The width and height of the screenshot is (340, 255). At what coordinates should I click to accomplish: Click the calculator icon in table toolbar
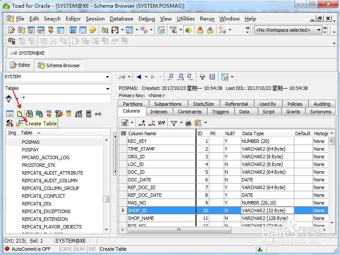pyautogui.click(x=88, y=114)
